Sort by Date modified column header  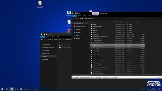click(x=119, y=22)
